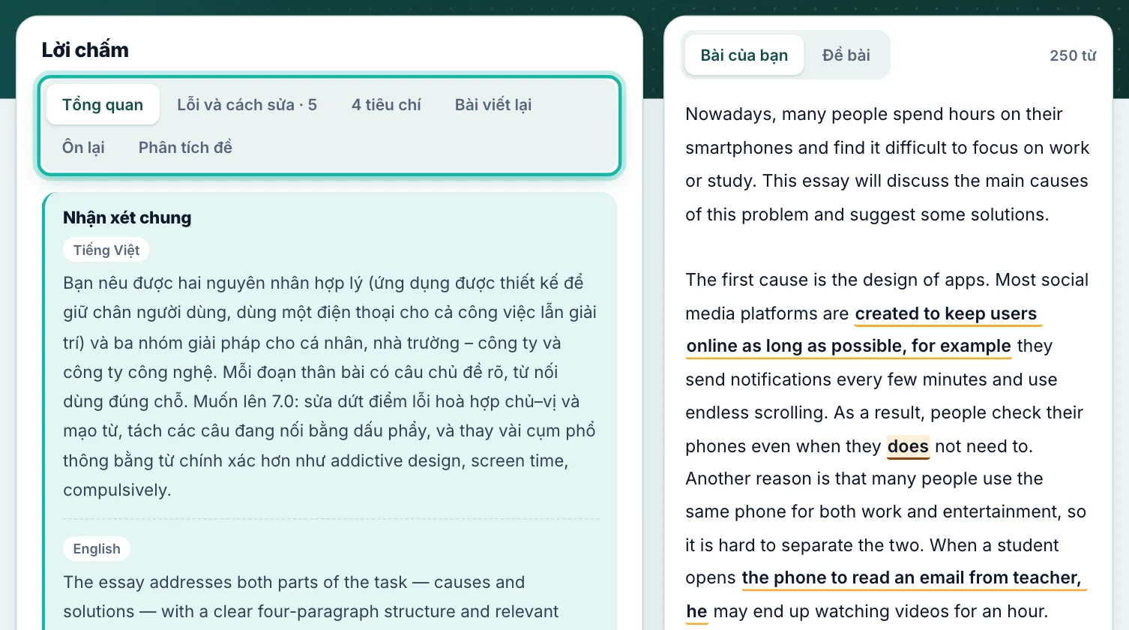Click highlighted phrase "created to keep users"
This screenshot has height=630, width=1129.
tap(946, 313)
